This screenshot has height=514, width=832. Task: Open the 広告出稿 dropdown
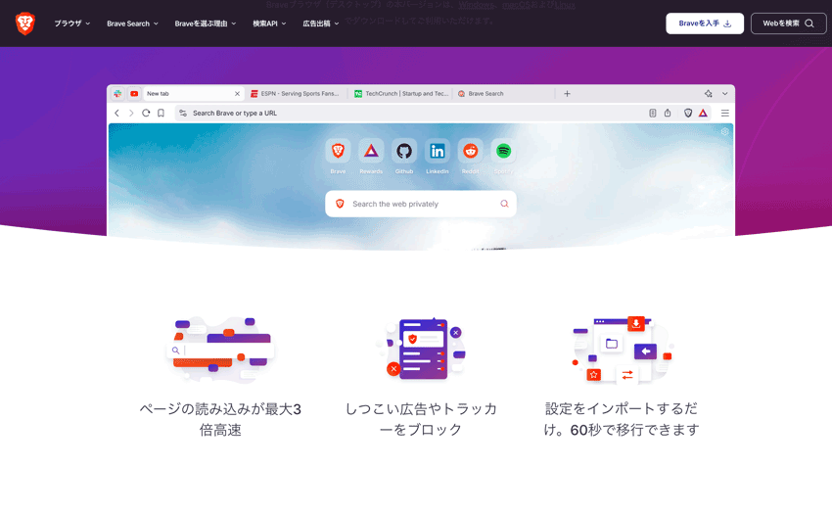[x=321, y=23]
